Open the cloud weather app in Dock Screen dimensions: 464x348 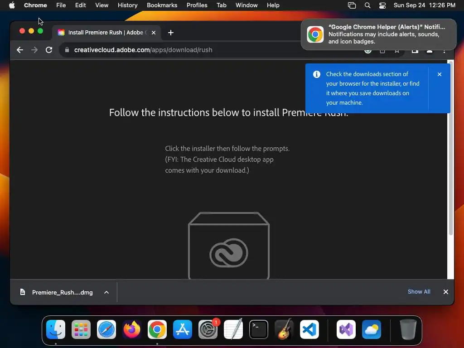372,329
